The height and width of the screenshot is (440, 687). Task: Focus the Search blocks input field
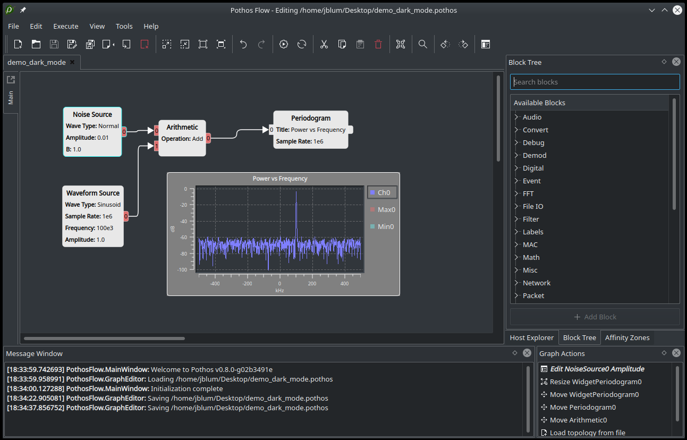tap(595, 82)
